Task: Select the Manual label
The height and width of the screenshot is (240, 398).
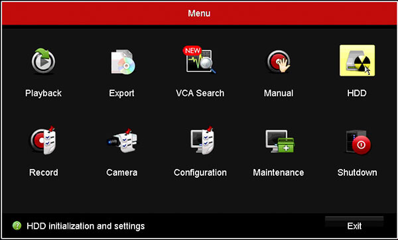Action: pyautogui.click(x=279, y=93)
